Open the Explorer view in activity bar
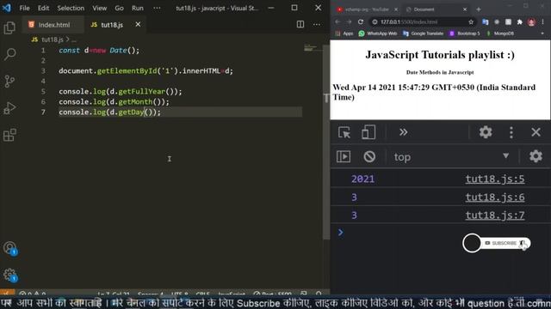The image size is (551, 309). pyautogui.click(x=9, y=27)
